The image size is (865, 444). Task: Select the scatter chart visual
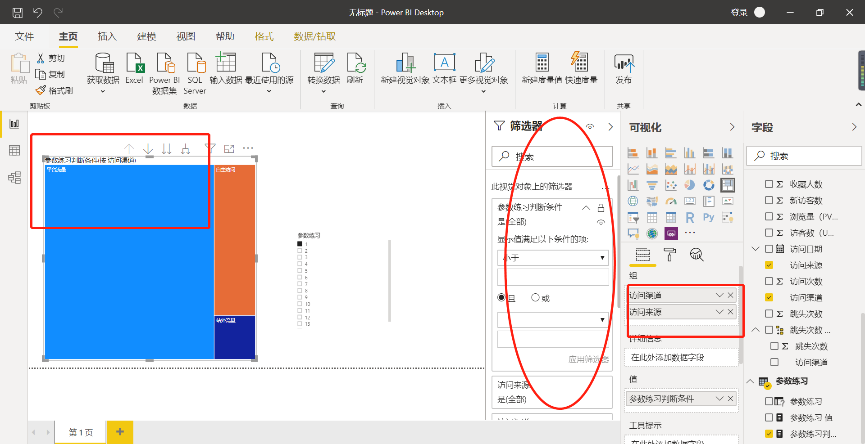671,185
